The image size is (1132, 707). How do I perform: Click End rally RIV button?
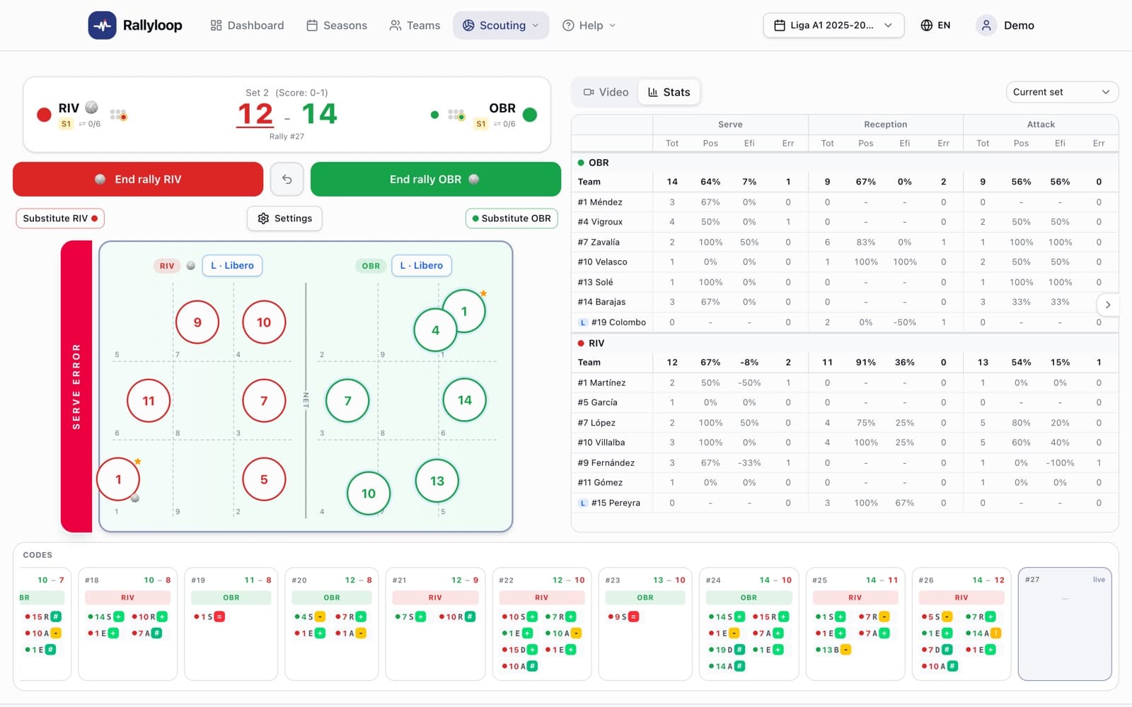[x=138, y=180]
